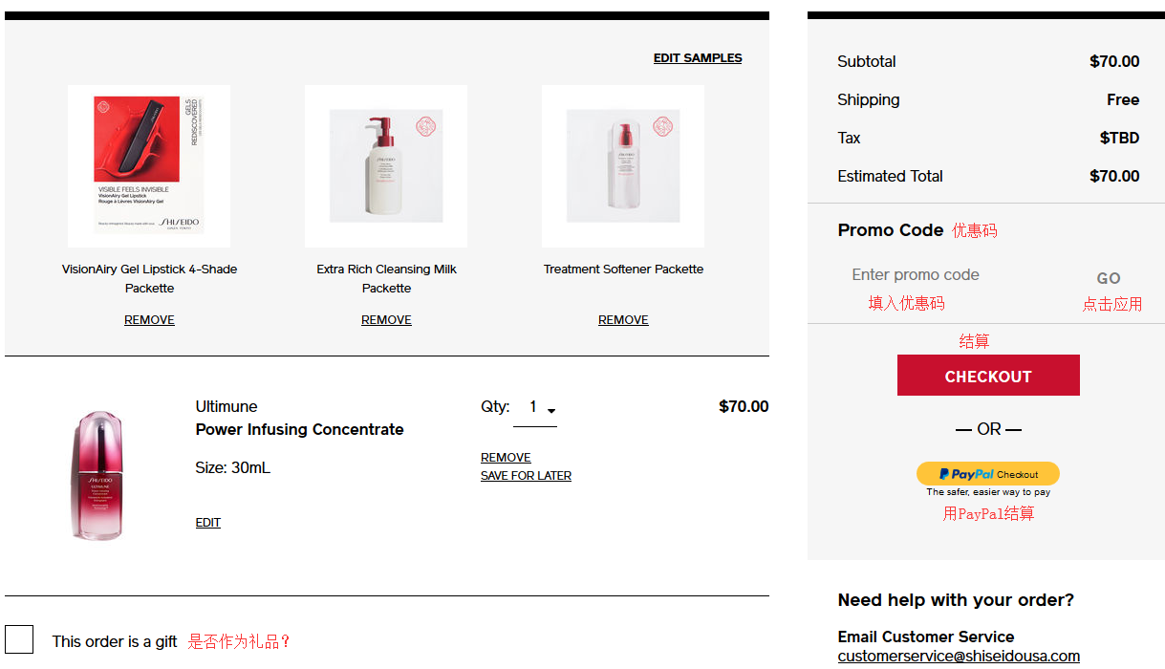
Task: Click the customer service email link
Action: 959,657
